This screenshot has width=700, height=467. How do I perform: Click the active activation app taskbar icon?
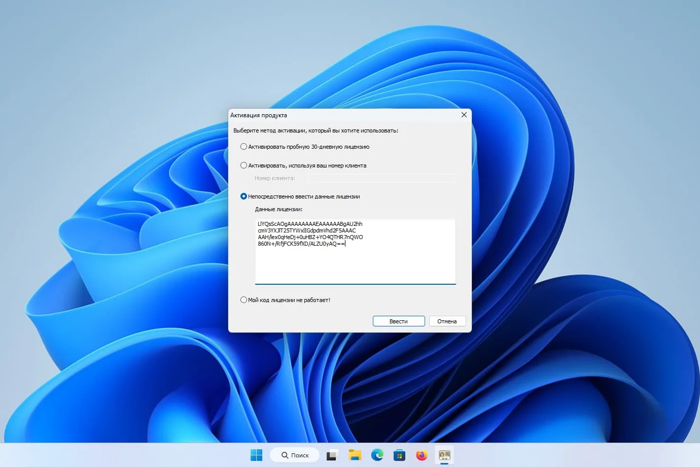(x=444, y=455)
